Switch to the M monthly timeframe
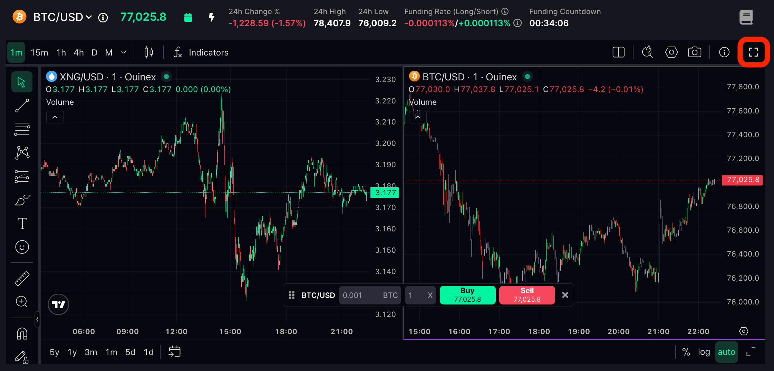The width and height of the screenshot is (774, 371). pyautogui.click(x=109, y=52)
